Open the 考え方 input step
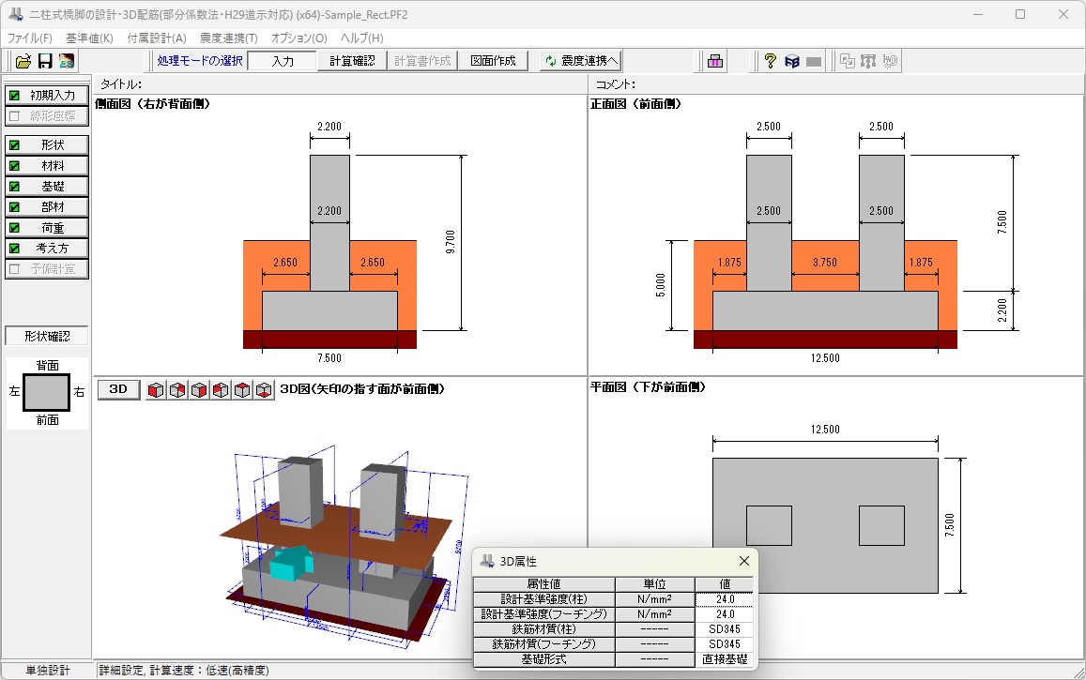 (x=47, y=248)
